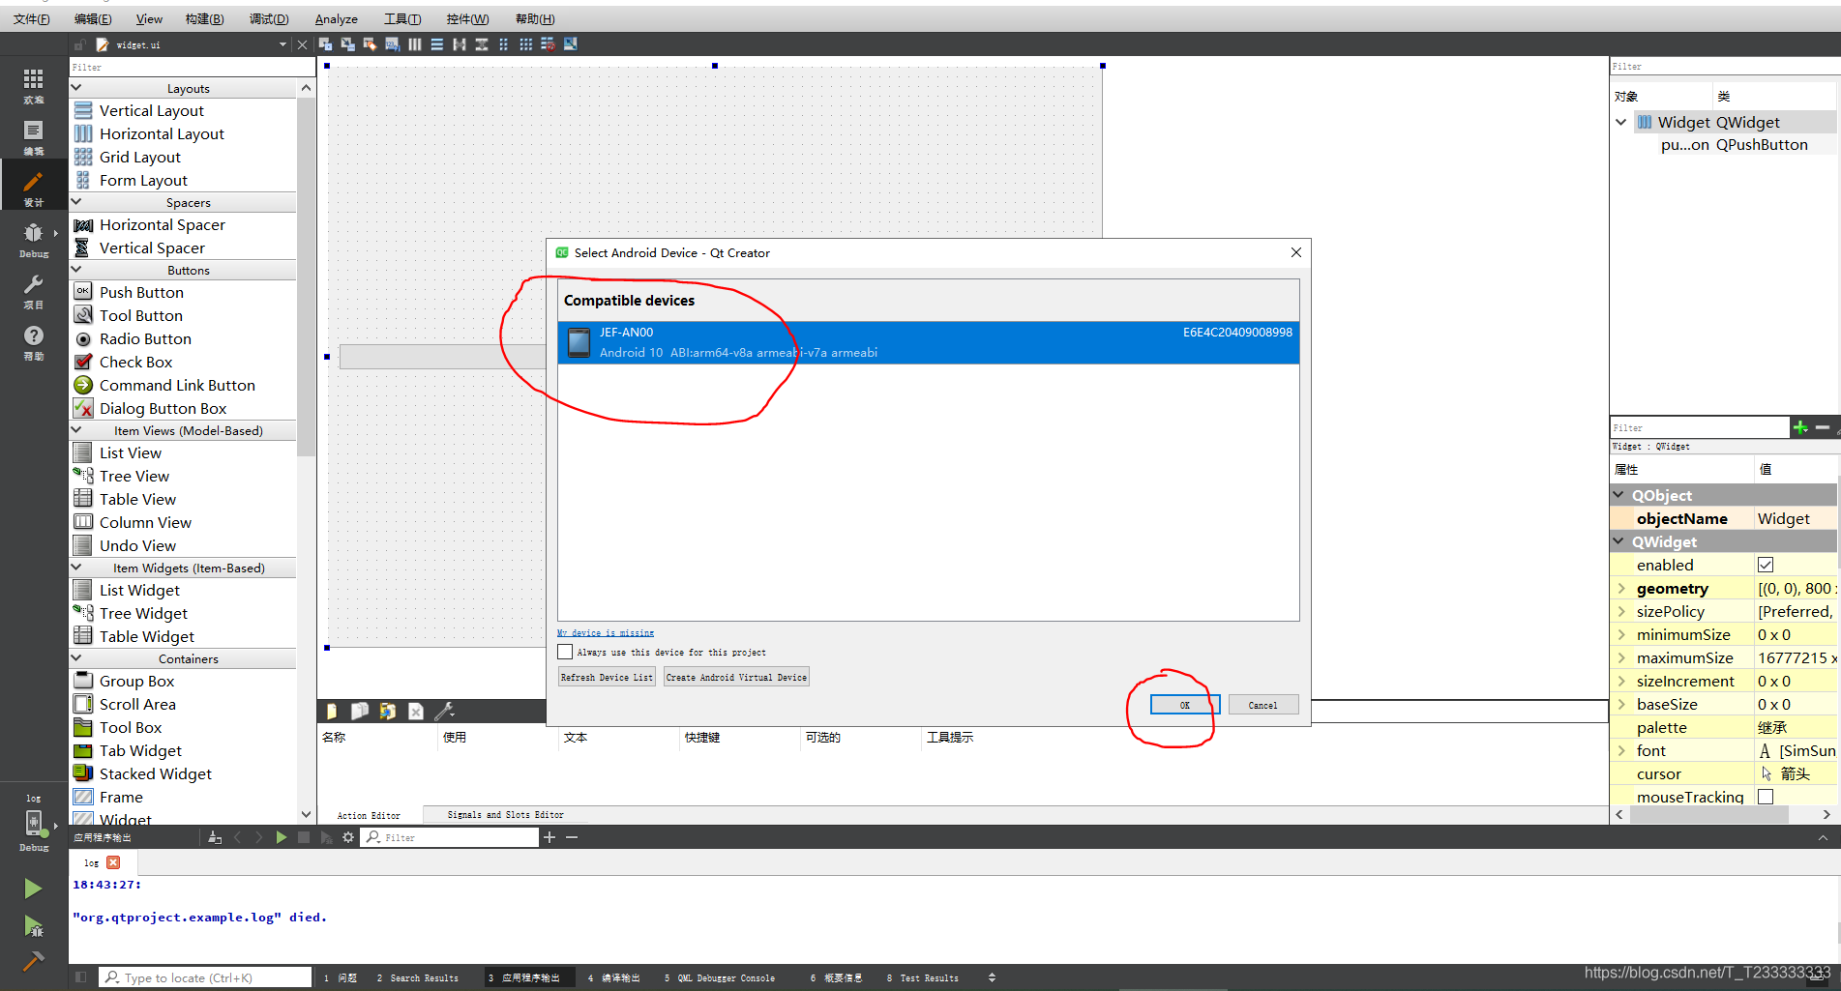This screenshot has width=1841, height=991.
Task: Select the Design mode pencil icon
Action: coord(33,182)
